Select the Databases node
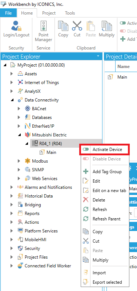Viewport: 137px width, 291px height. [x=42, y=117]
